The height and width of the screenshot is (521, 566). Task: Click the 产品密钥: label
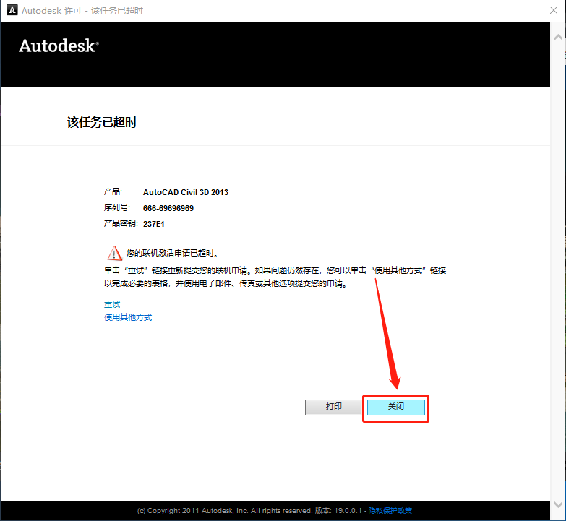[x=121, y=224]
